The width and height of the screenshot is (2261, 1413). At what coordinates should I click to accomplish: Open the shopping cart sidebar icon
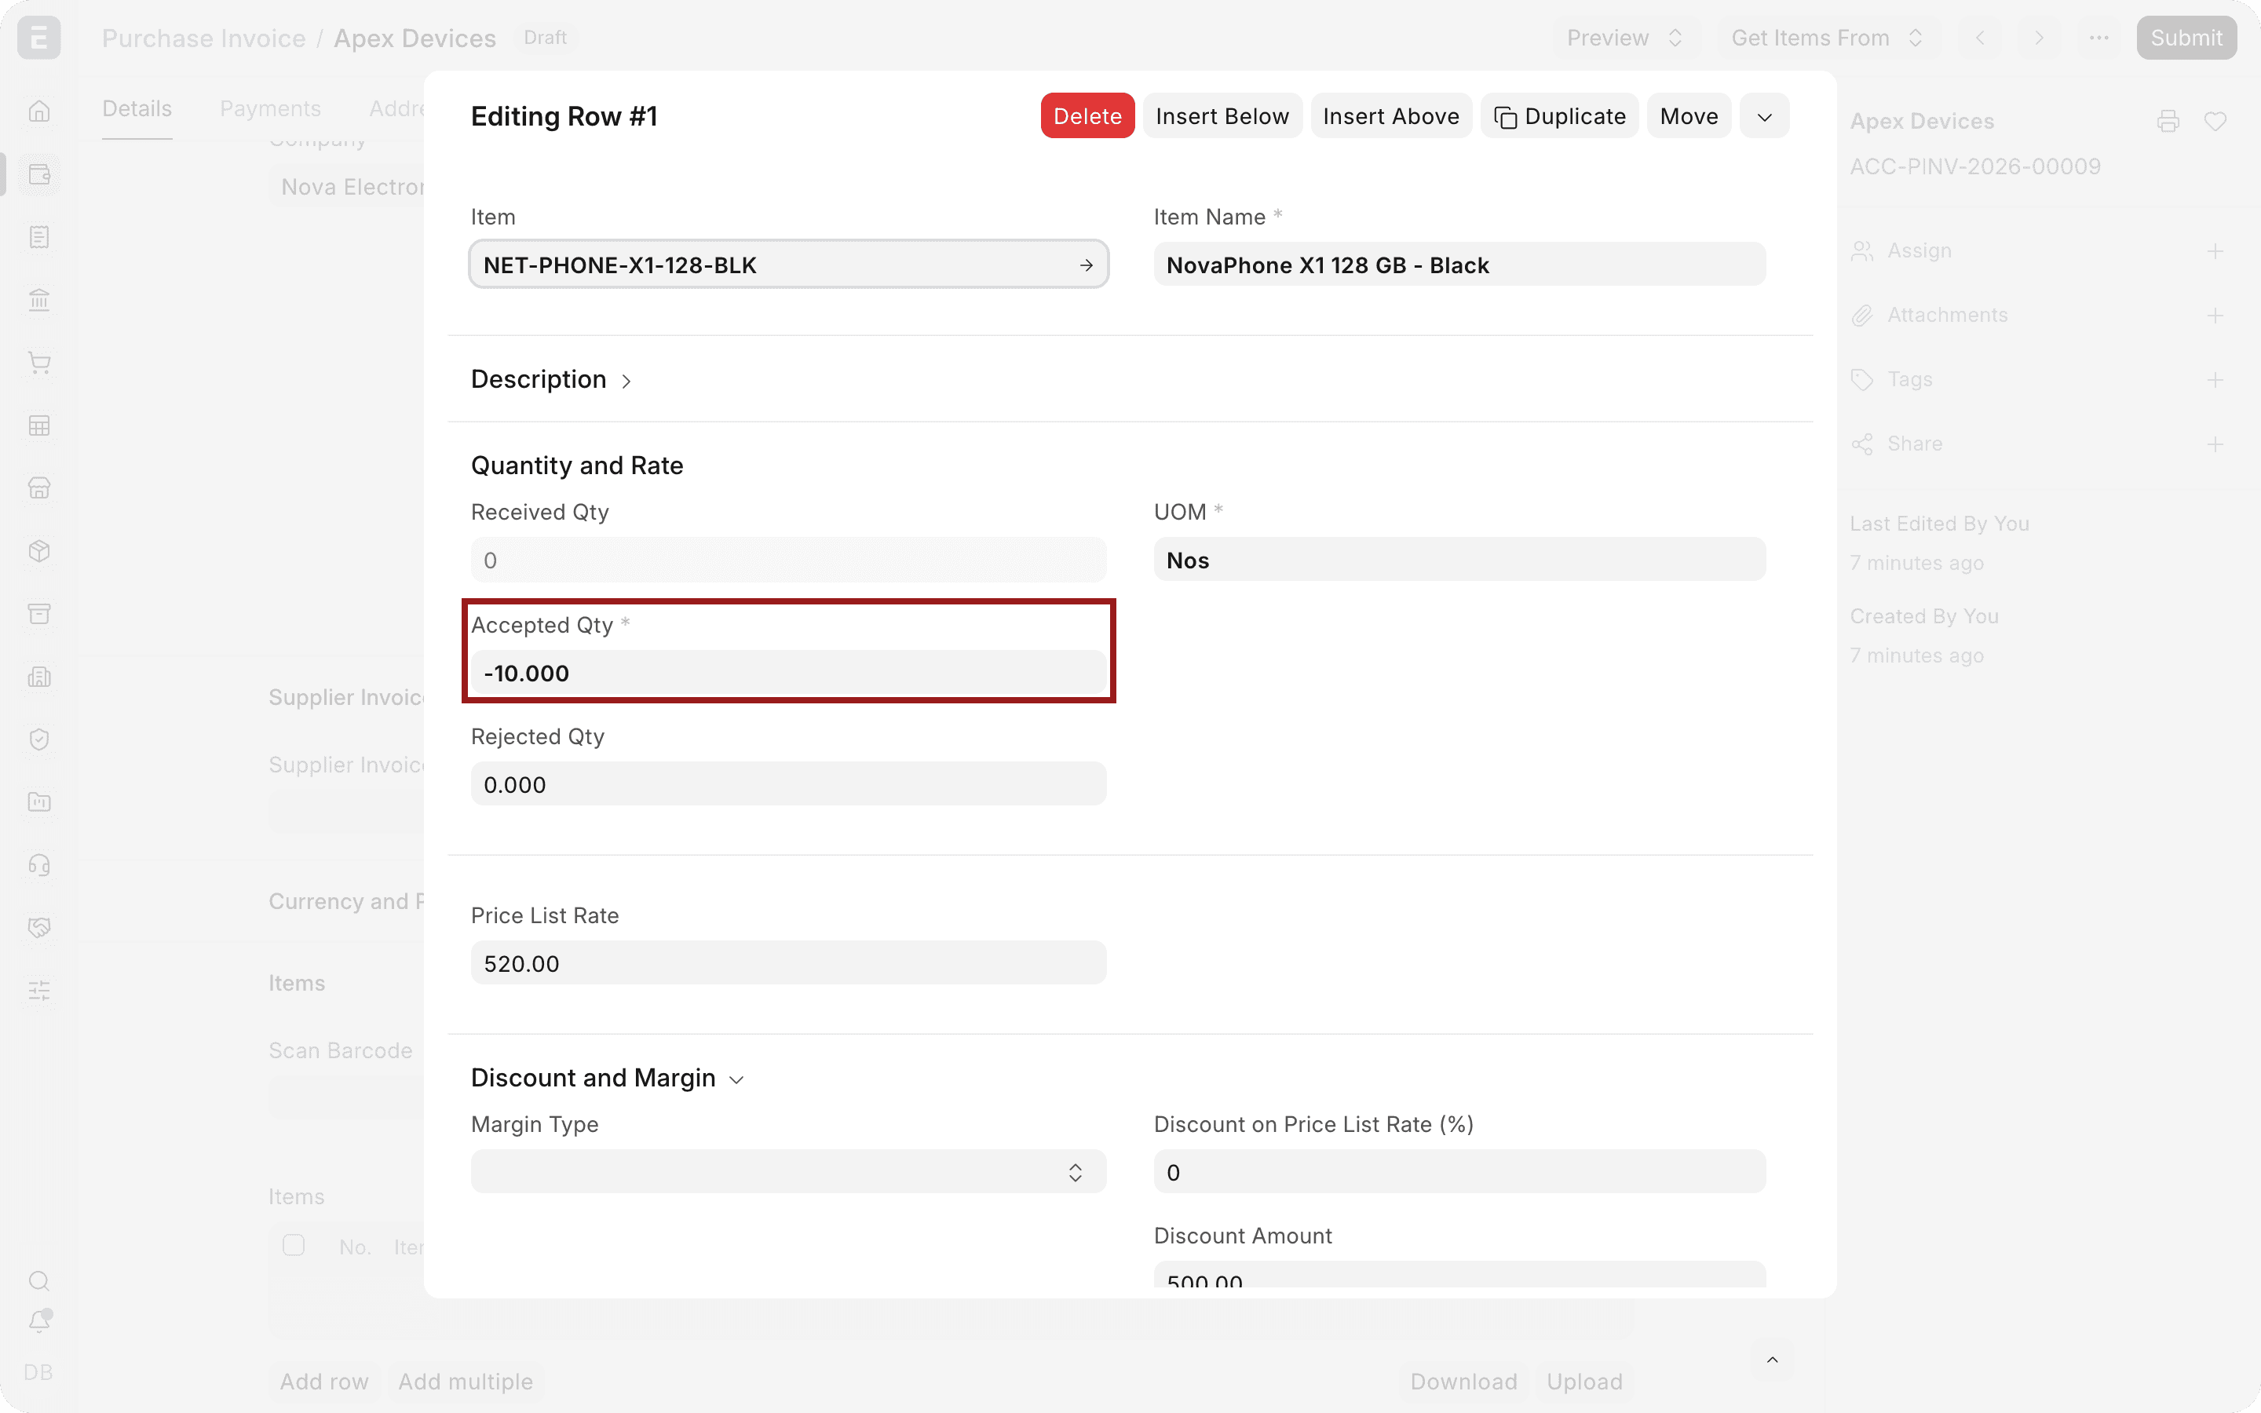point(39,363)
